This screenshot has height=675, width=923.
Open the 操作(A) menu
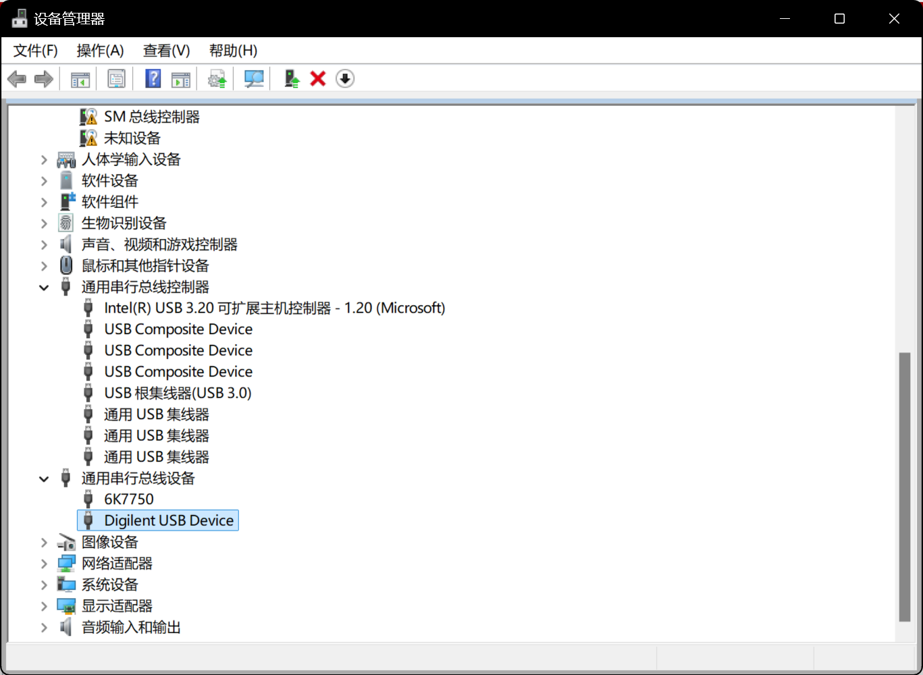(x=100, y=51)
